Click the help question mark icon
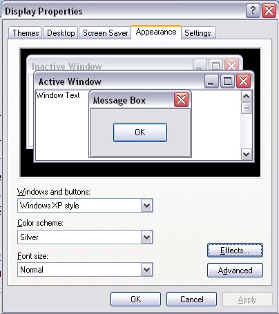The image size is (279, 314). (x=253, y=11)
